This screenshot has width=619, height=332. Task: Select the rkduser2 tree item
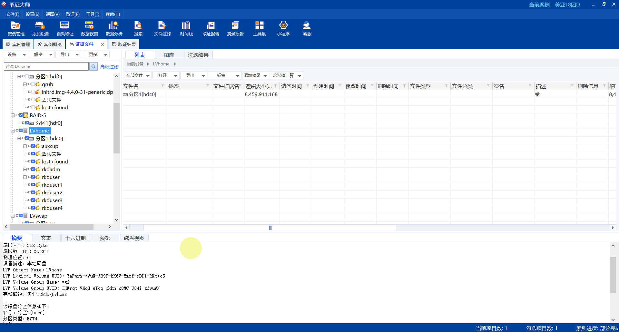click(x=52, y=192)
